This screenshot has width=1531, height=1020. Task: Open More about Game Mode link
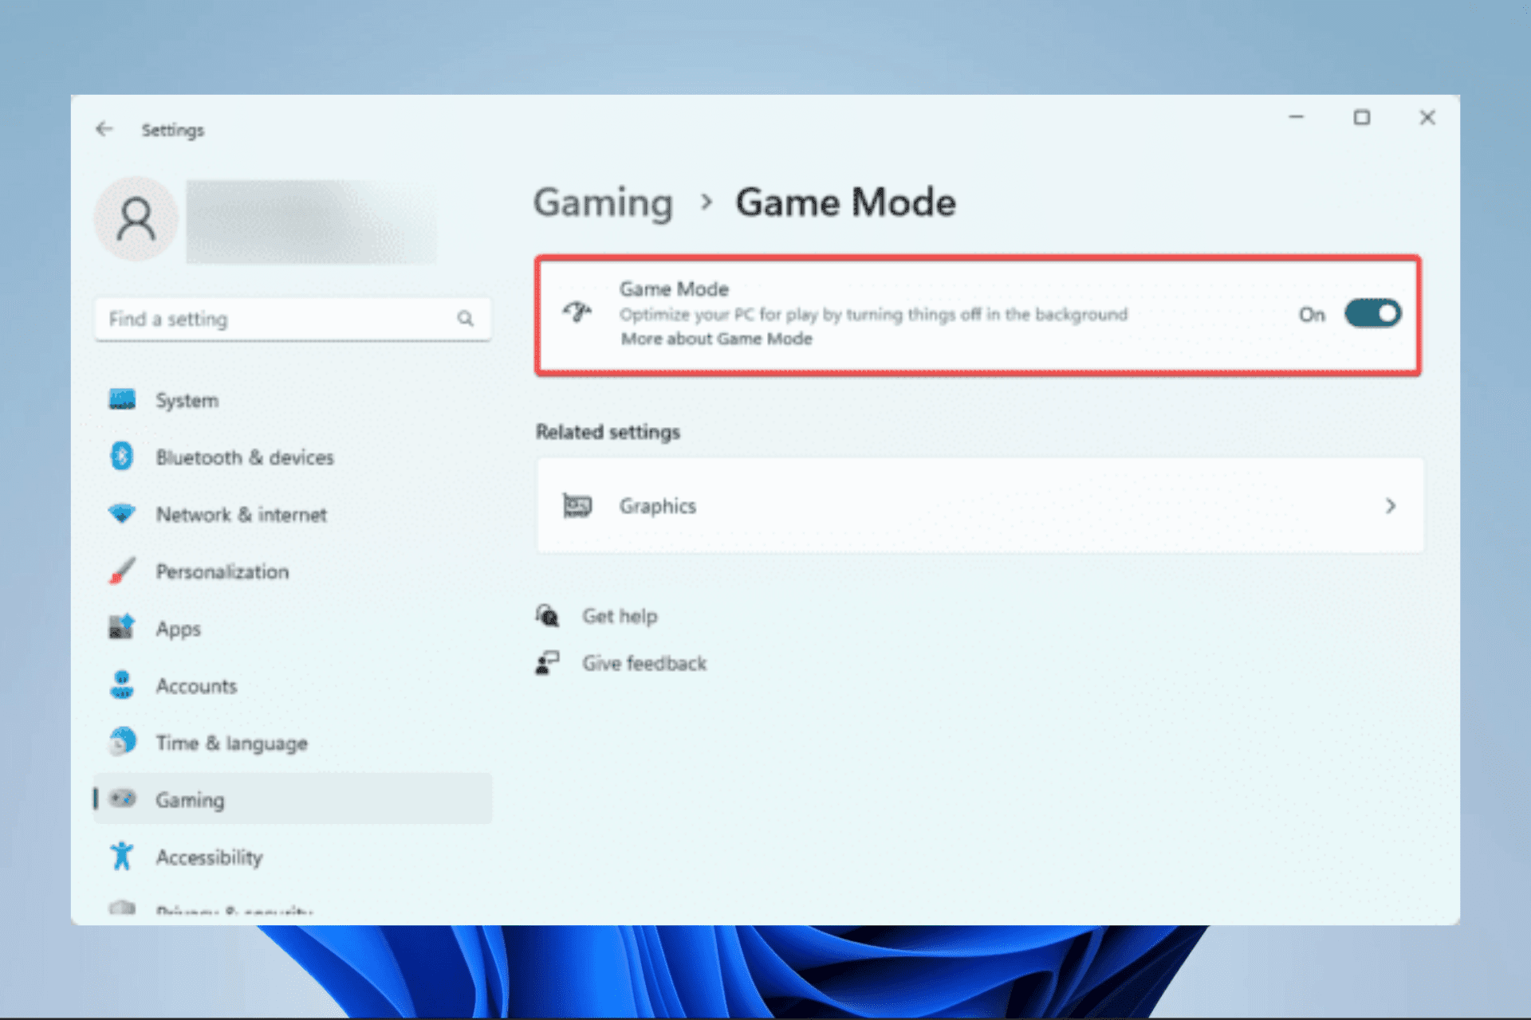715,339
